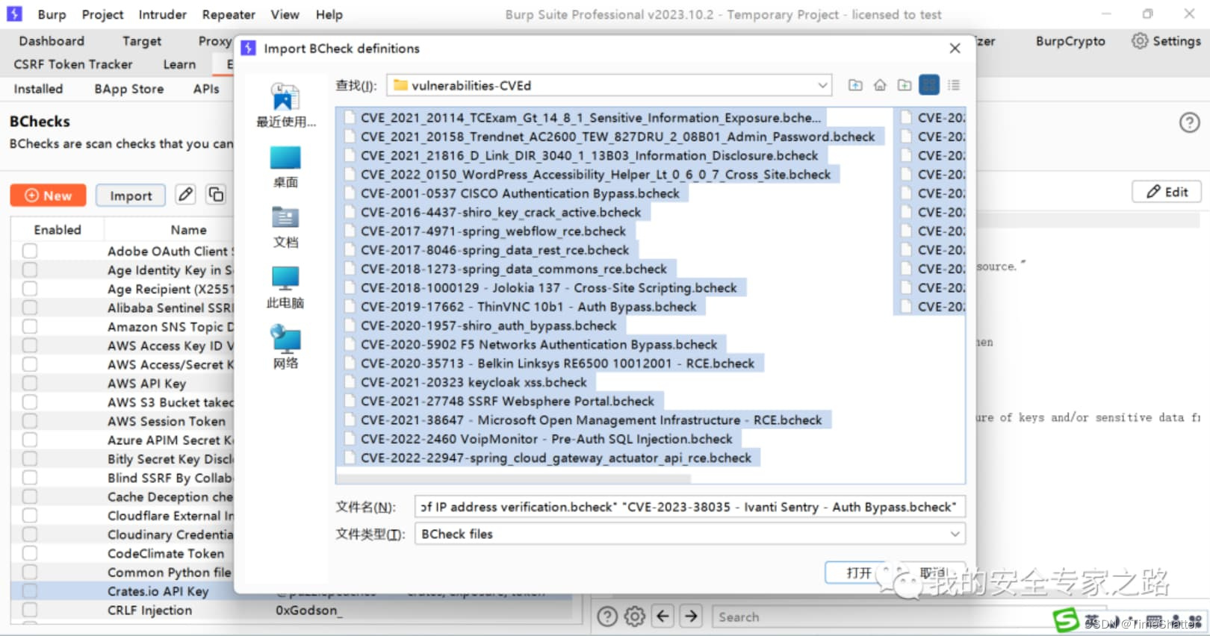Open the BApp Store sub-tab
The height and width of the screenshot is (636, 1210).
tap(128, 89)
